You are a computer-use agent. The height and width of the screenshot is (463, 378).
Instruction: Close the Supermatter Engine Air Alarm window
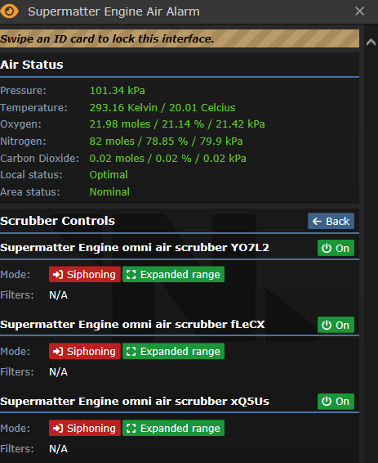360,11
